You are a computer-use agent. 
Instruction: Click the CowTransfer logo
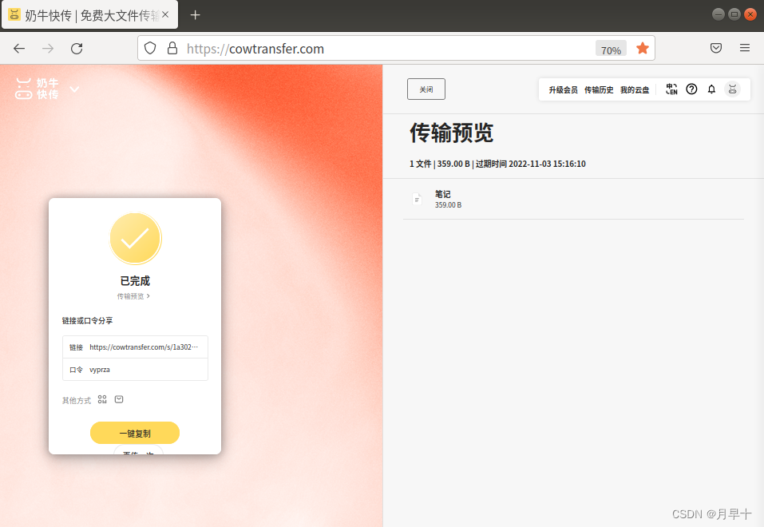pos(37,89)
